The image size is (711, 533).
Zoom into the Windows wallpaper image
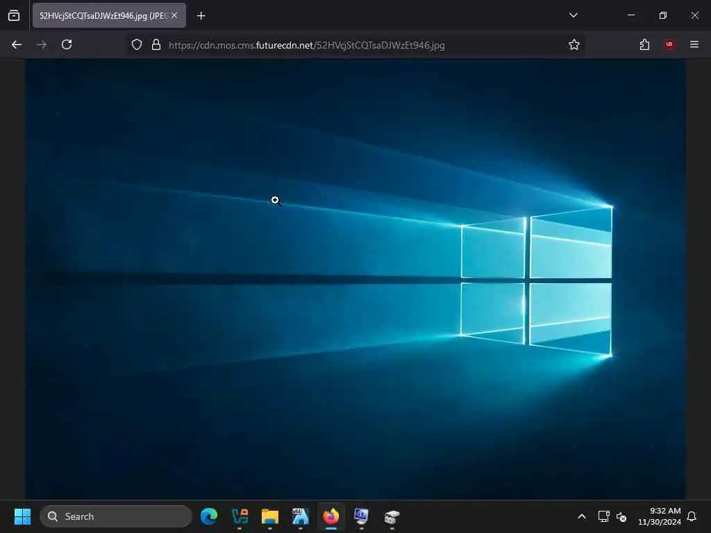355,279
